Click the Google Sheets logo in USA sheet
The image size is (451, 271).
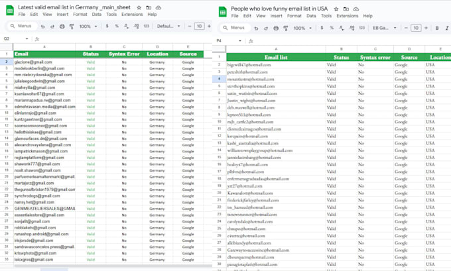[x=223, y=12]
